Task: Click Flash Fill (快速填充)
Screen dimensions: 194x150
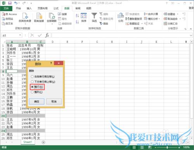Action: (133, 14)
